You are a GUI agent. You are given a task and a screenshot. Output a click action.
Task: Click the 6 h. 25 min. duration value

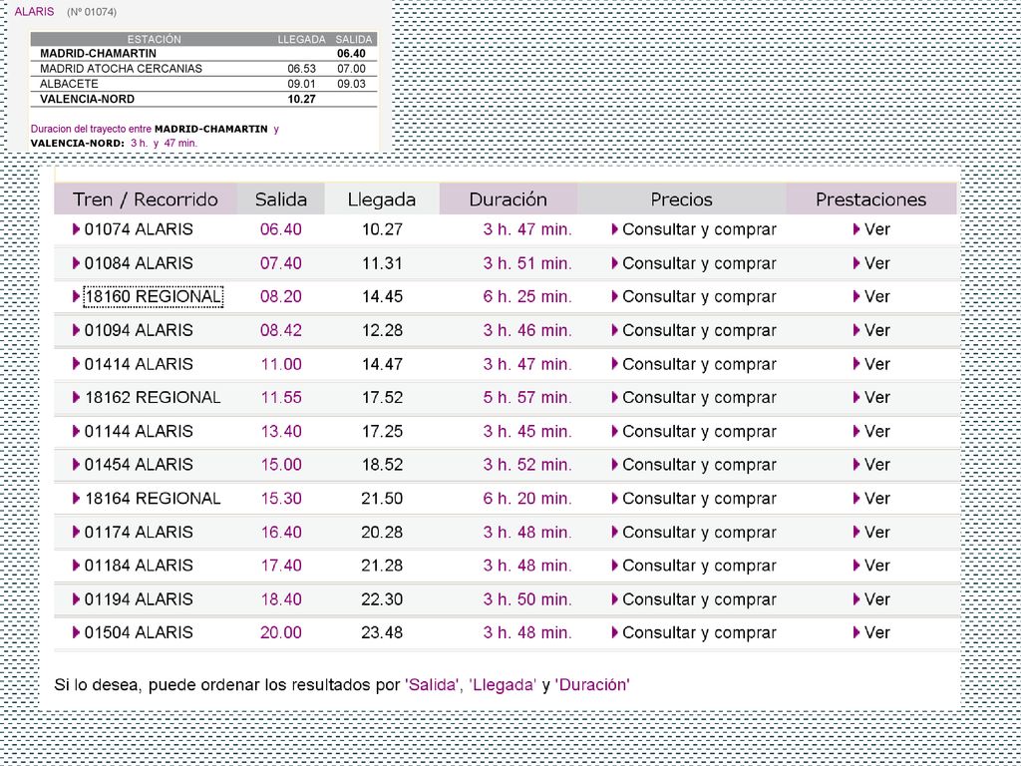[527, 296]
